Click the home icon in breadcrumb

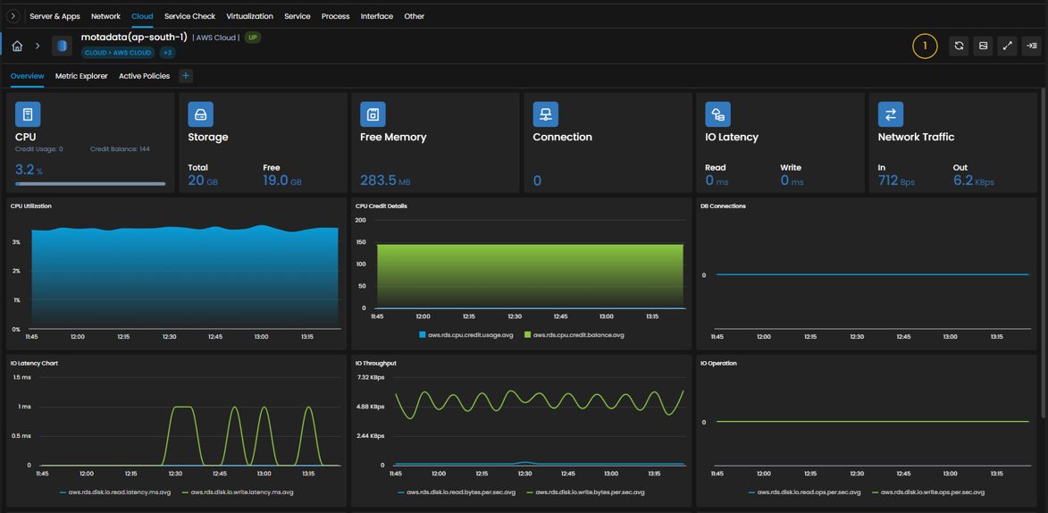[x=17, y=46]
